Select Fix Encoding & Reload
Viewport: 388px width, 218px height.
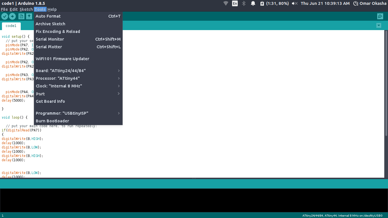coord(78,32)
